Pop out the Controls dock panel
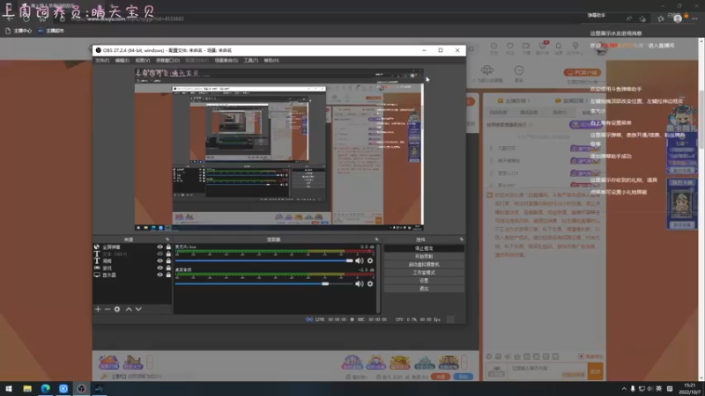705x396 pixels. pyautogui.click(x=461, y=239)
